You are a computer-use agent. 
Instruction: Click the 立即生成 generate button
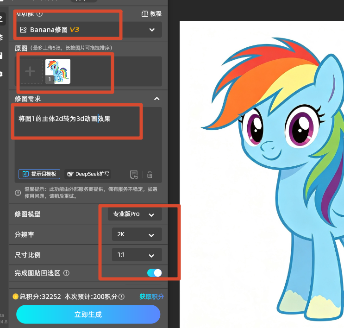pos(88,315)
